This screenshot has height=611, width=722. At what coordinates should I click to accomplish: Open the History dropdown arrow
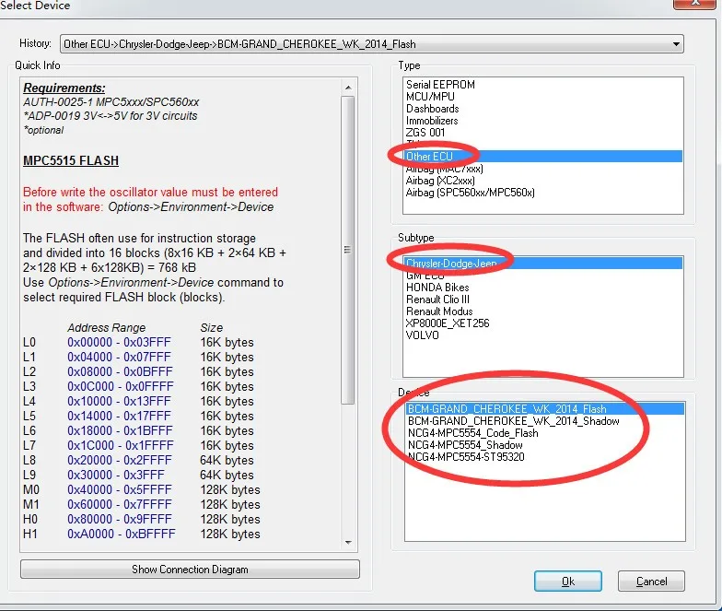[676, 44]
